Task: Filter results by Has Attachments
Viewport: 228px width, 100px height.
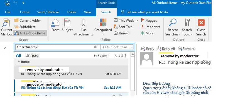Action: point(84,27)
